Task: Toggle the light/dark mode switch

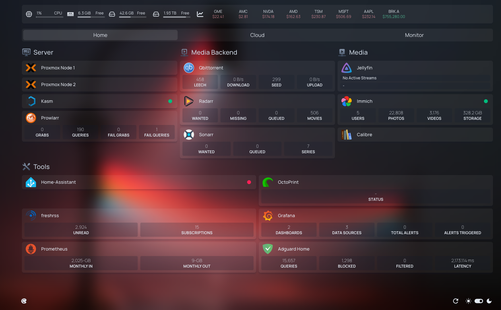Action: (479, 301)
